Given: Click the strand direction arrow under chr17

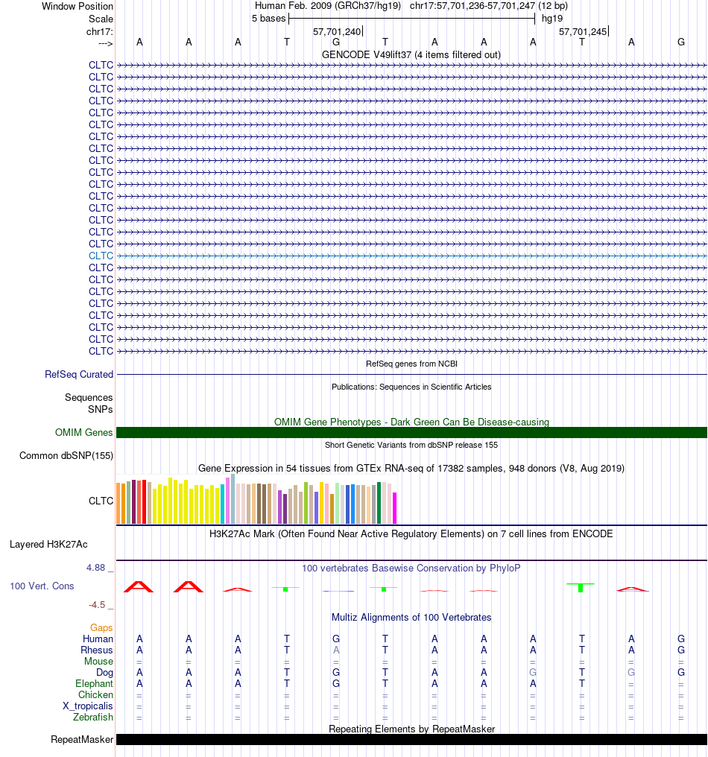Looking at the screenshot, I should (105, 43).
